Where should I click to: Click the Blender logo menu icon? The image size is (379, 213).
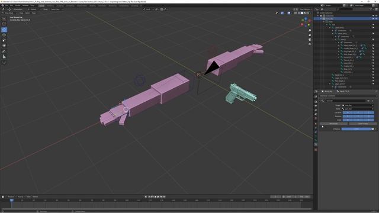click(x=2, y=5)
